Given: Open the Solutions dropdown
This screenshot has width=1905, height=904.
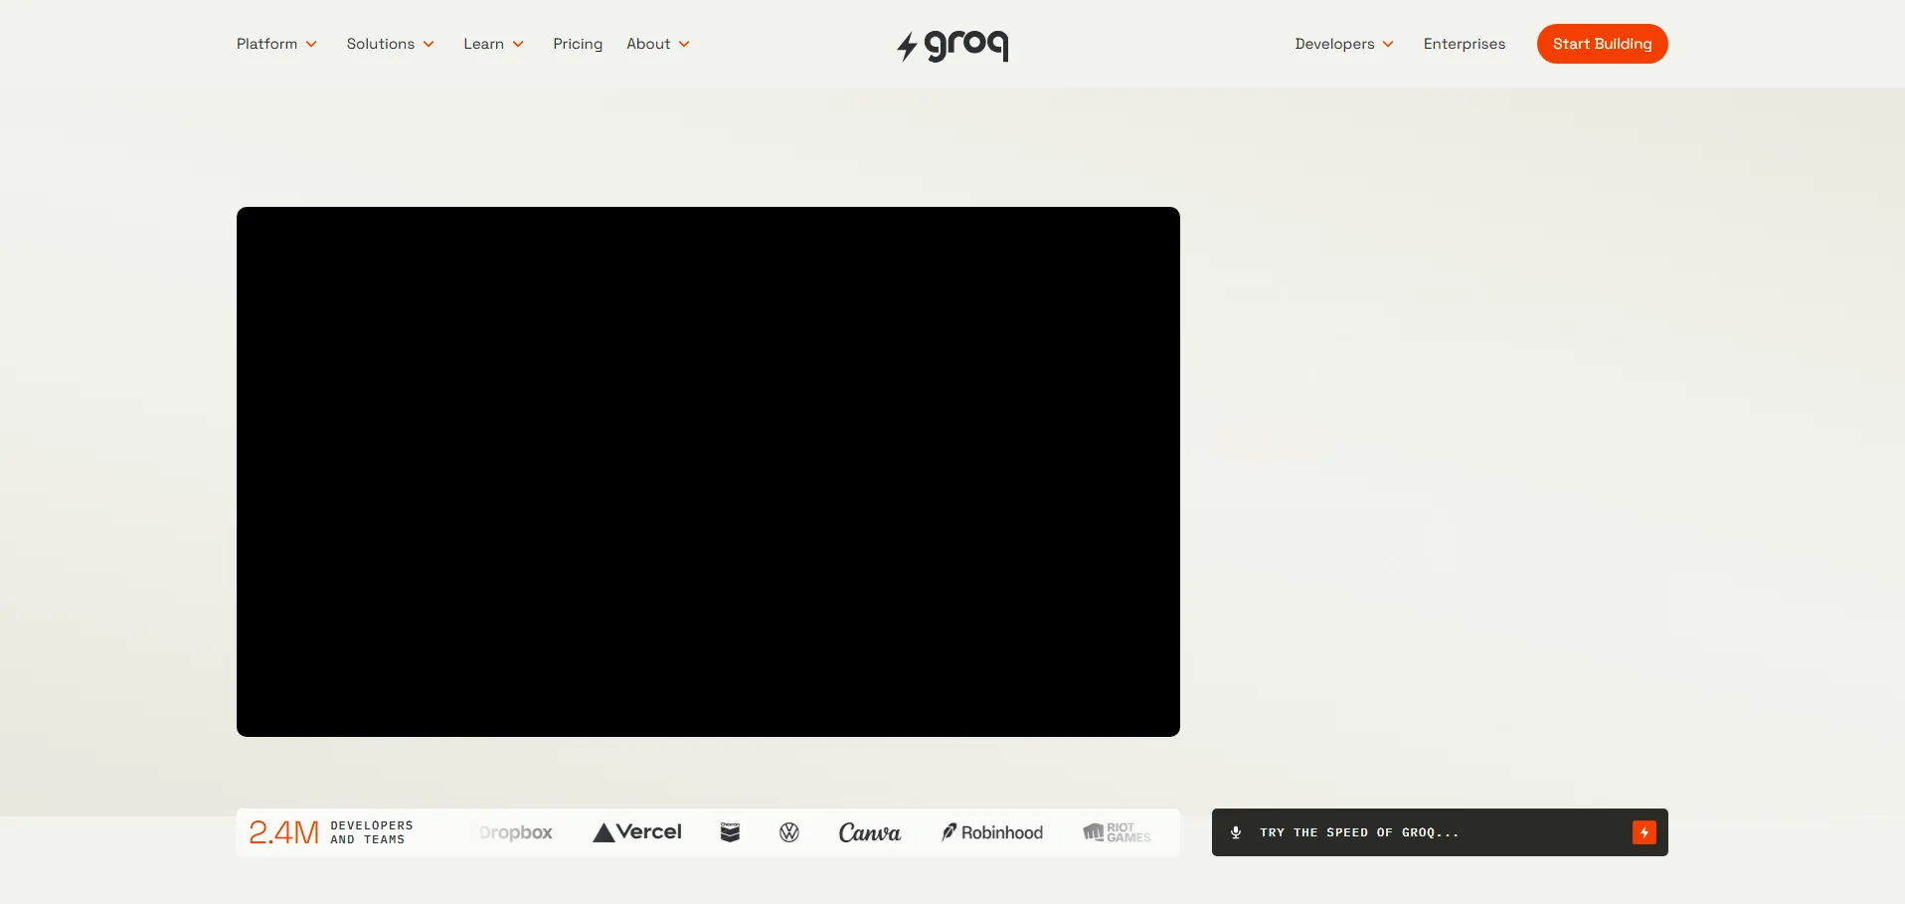Looking at the screenshot, I should [x=390, y=44].
